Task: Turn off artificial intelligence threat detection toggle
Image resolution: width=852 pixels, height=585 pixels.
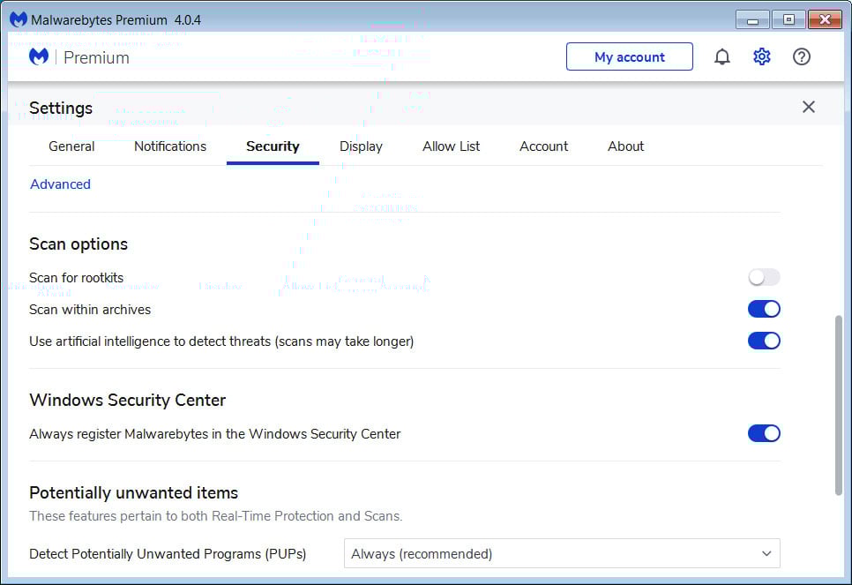Action: coord(764,341)
